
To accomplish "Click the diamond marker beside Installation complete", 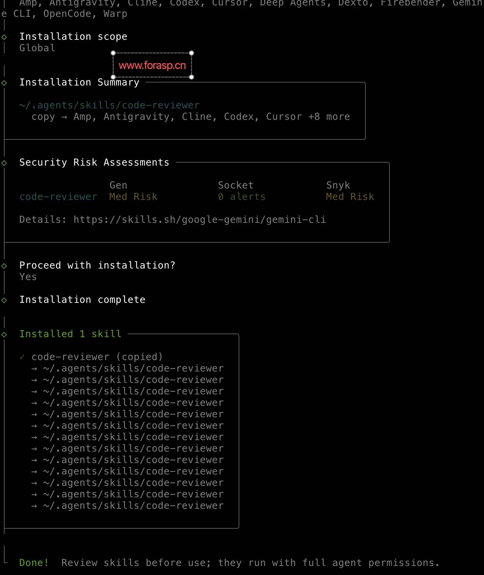I will pyautogui.click(x=4, y=300).
